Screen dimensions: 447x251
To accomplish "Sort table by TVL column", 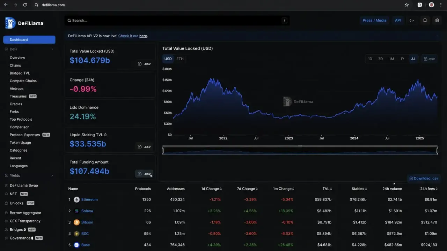I will coord(327,189).
